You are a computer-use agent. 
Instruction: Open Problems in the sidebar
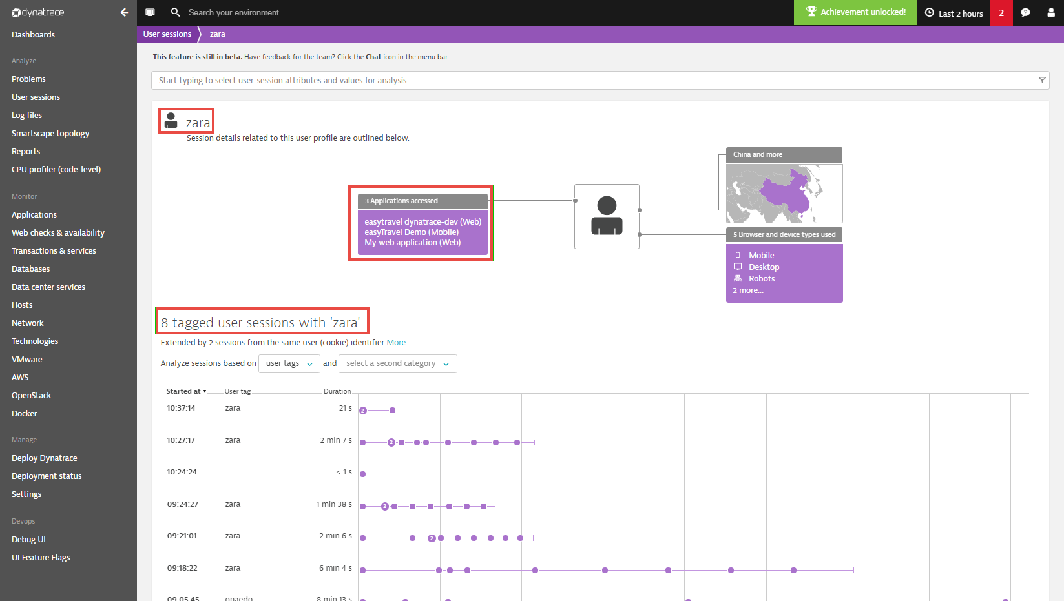[x=28, y=79]
